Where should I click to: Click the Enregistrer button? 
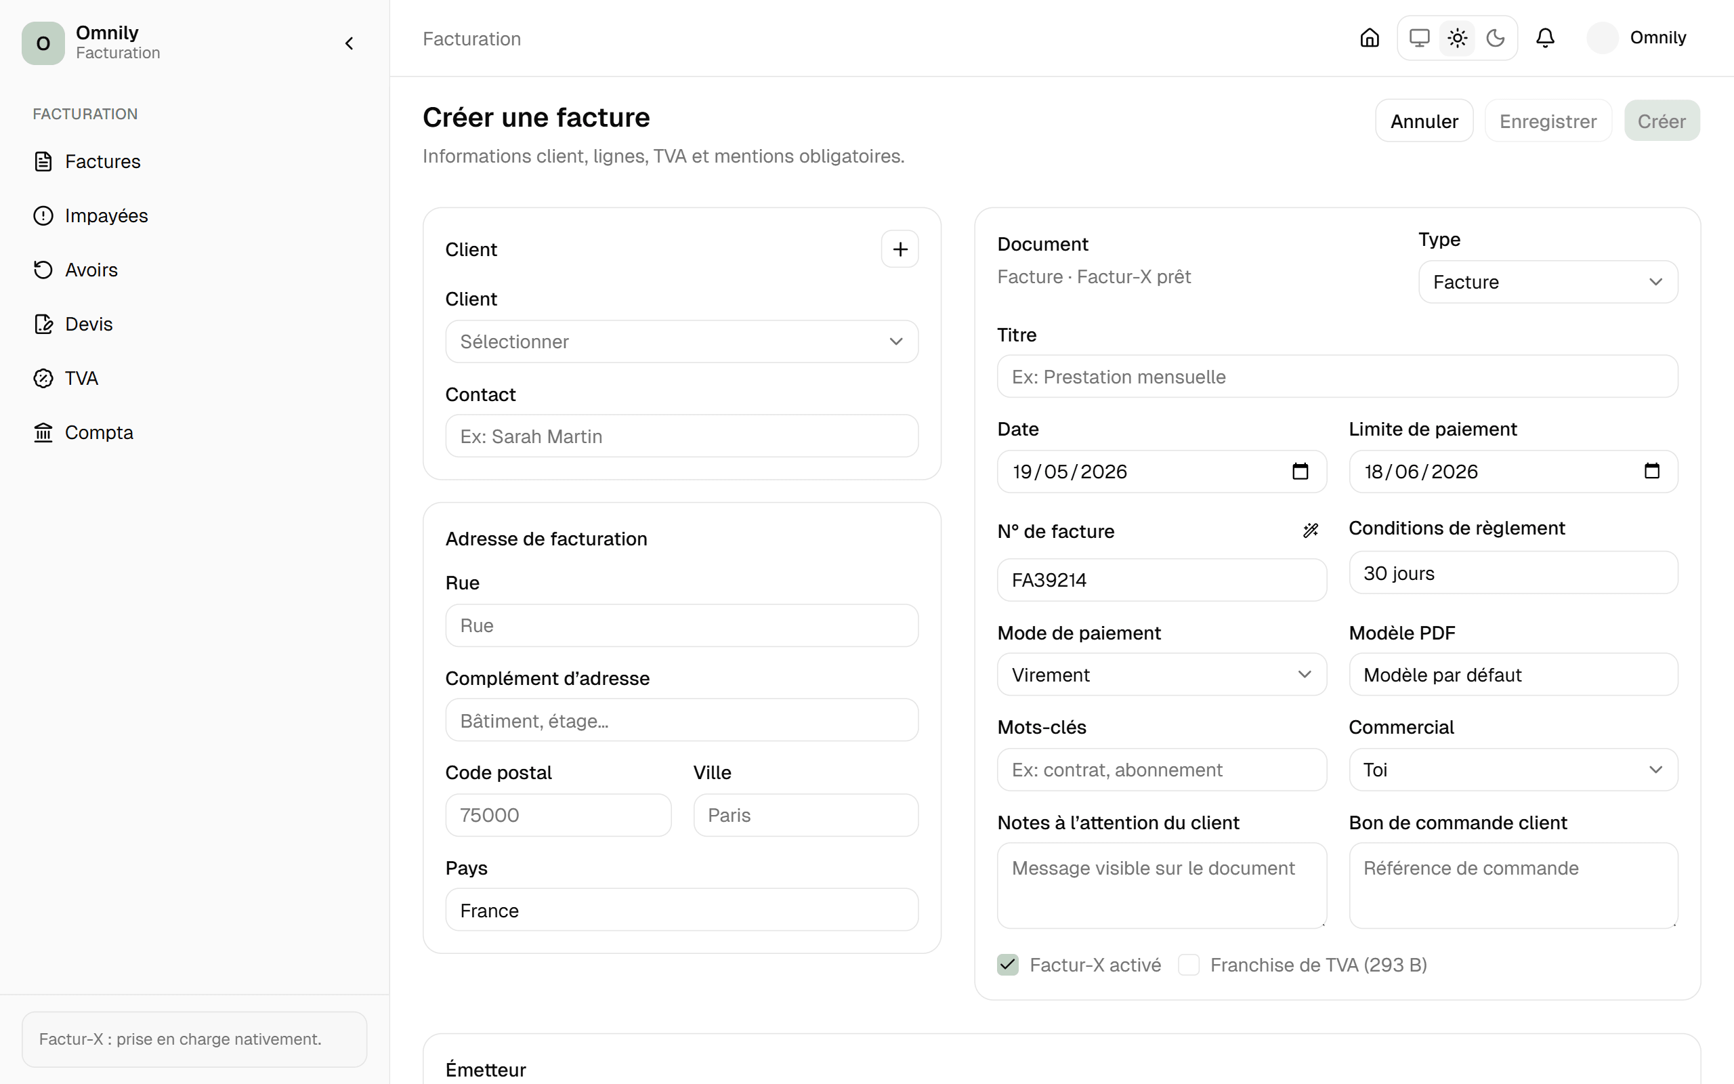[x=1548, y=121]
